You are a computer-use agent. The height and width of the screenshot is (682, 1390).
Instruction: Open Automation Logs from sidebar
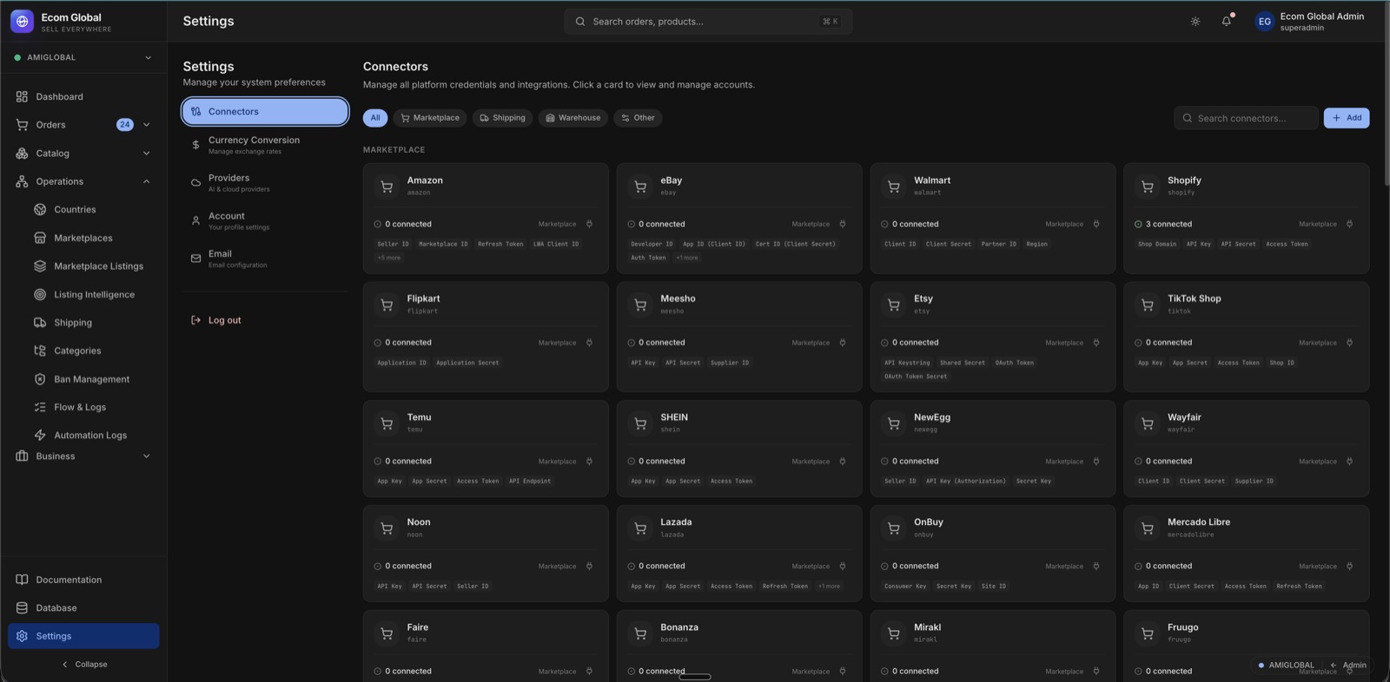click(x=89, y=436)
